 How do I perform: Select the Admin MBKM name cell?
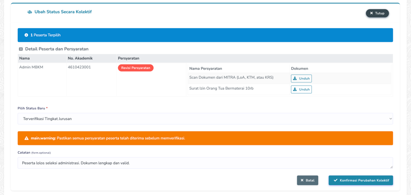31,67
